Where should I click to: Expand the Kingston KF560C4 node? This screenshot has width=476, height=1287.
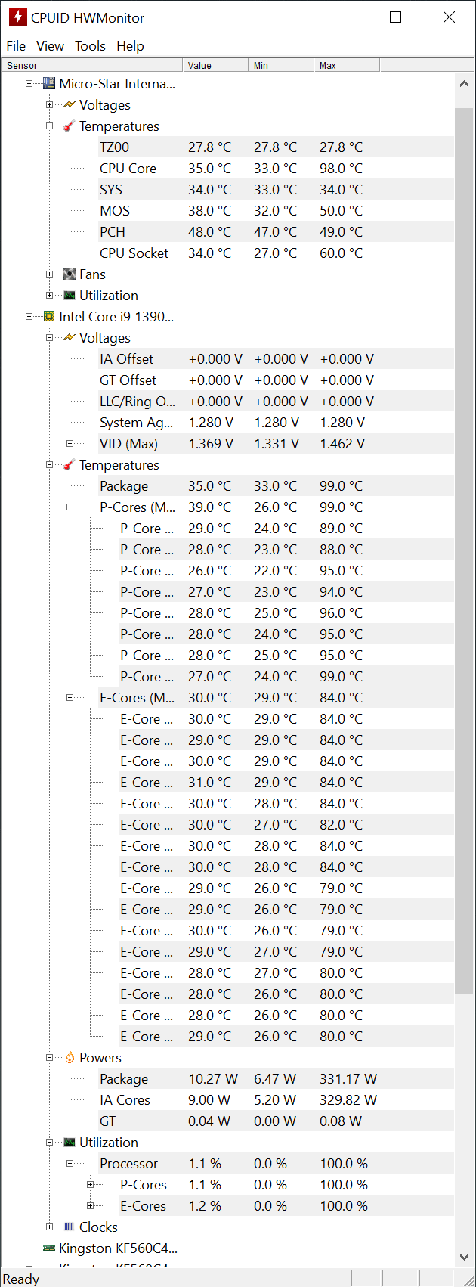point(29,1248)
